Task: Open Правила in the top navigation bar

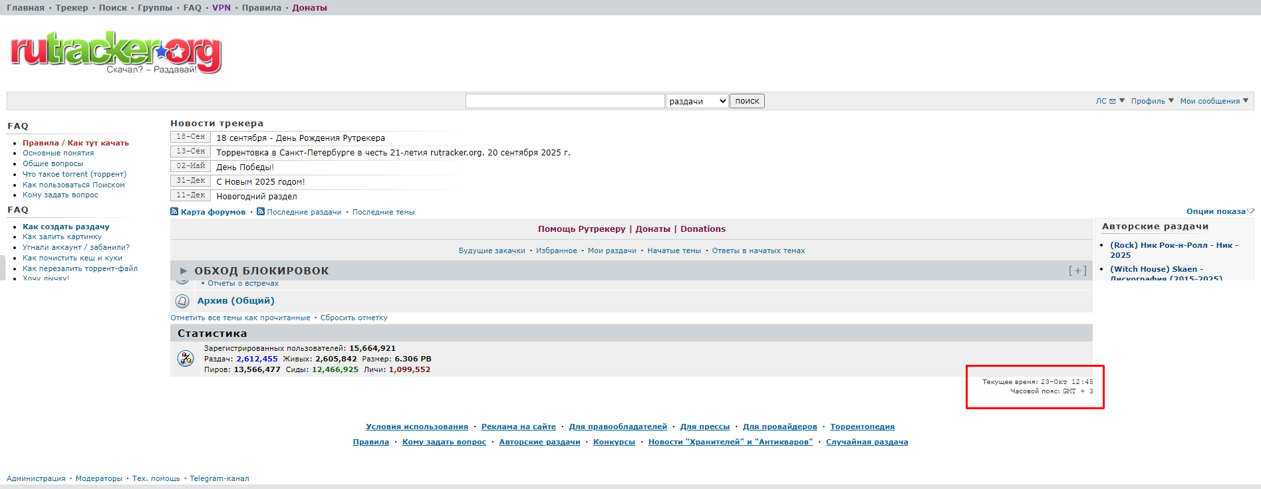Action: pos(261,8)
